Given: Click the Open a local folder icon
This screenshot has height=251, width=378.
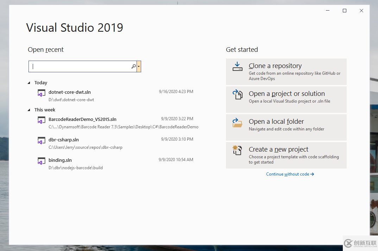Looking at the screenshot, I should click(238, 122).
